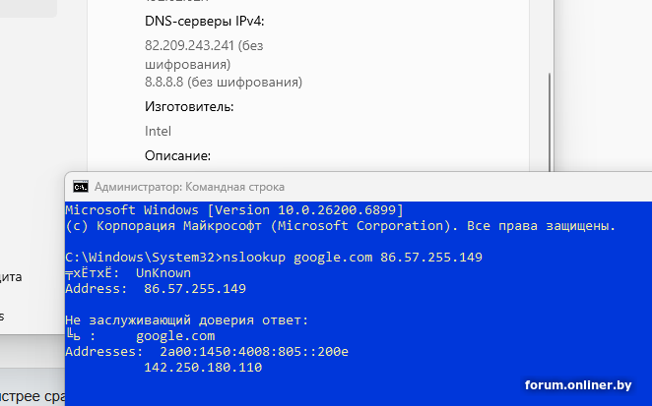Click the 'Не заслуживающий доверия ответ:' line

186,319
